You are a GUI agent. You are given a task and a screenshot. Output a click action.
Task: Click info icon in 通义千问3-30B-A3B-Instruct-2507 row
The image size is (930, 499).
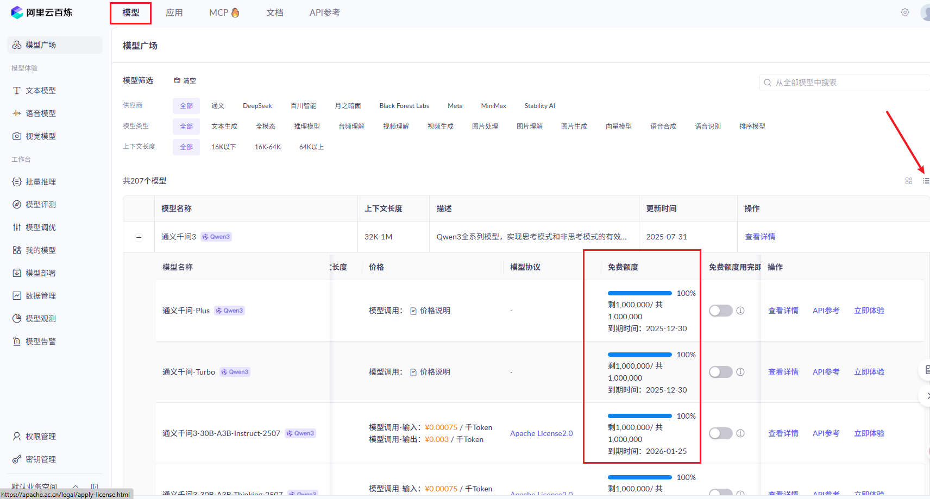740,433
